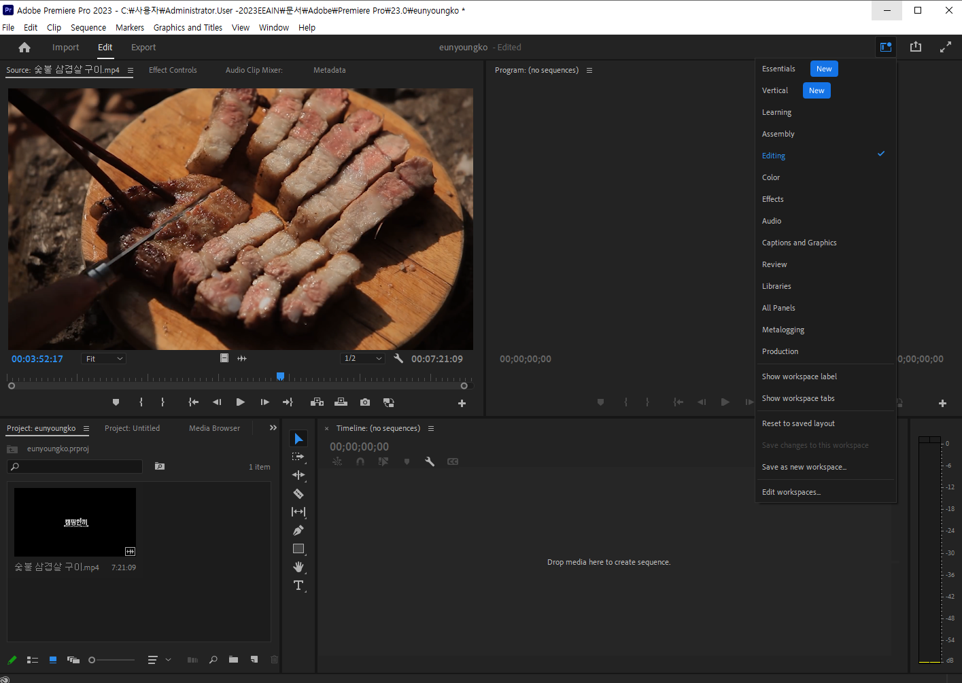Click the Insert button in Source monitor
The width and height of the screenshot is (962, 683).
tap(317, 402)
